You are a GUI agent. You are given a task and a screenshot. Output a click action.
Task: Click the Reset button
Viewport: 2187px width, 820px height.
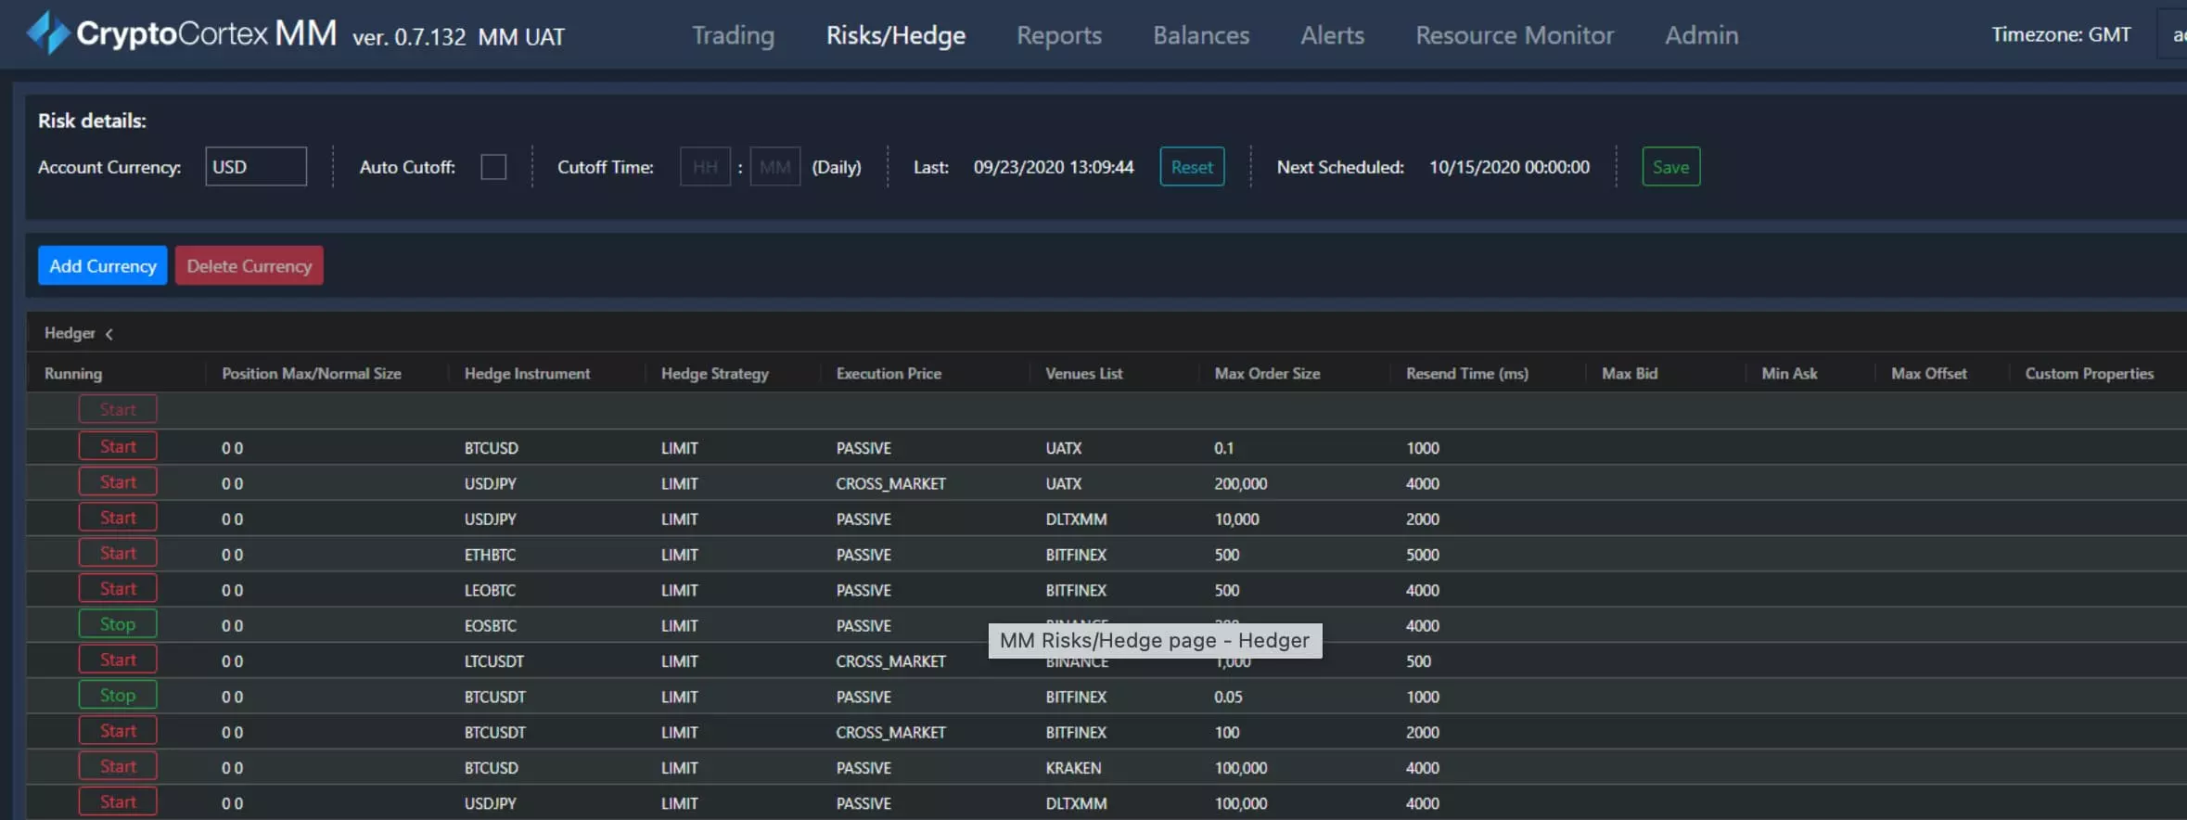pos(1192,167)
